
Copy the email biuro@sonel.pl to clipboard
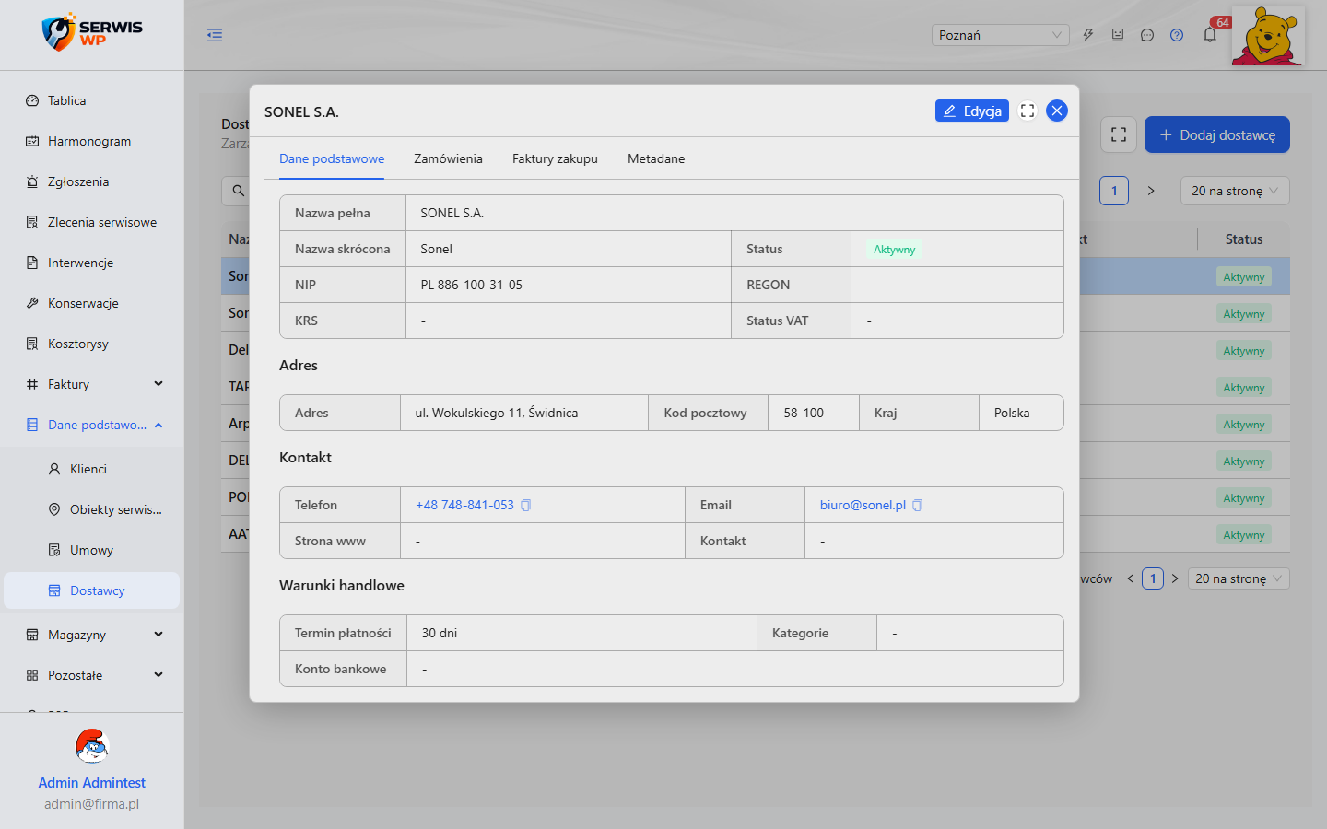pos(918,505)
